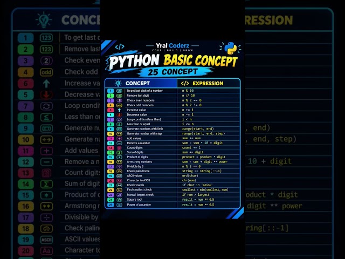Image resolution: width=345 pixels, height=259 pixels.
Task: Click the sigma icon beside Sum of digits
Action: pyautogui.click(x=119, y=152)
